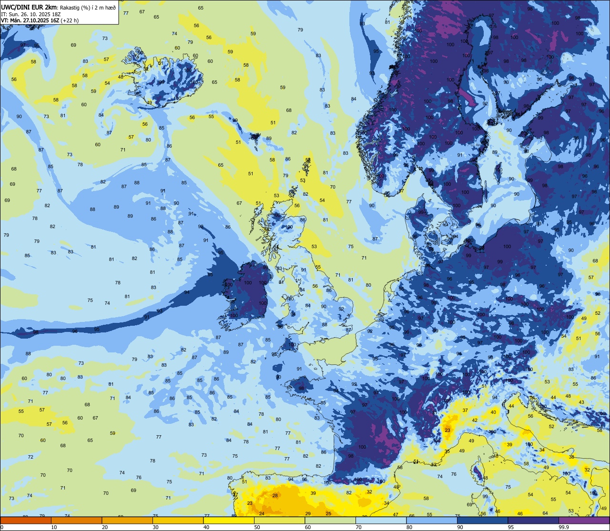Click the pale green 60–70 legend segment
The height and width of the screenshot is (531, 610).
330,520
